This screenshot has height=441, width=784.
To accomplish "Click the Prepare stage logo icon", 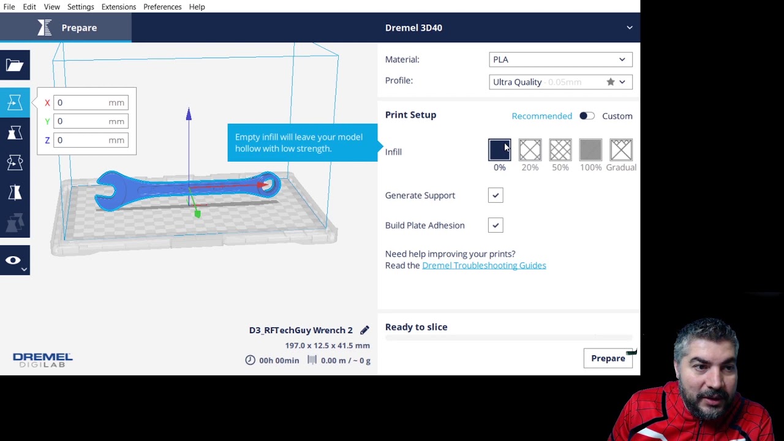I will [x=45, y=28].
